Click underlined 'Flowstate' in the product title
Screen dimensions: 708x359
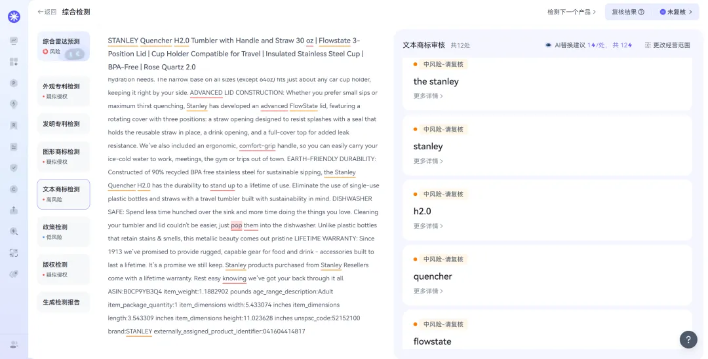tap(334, 41)
